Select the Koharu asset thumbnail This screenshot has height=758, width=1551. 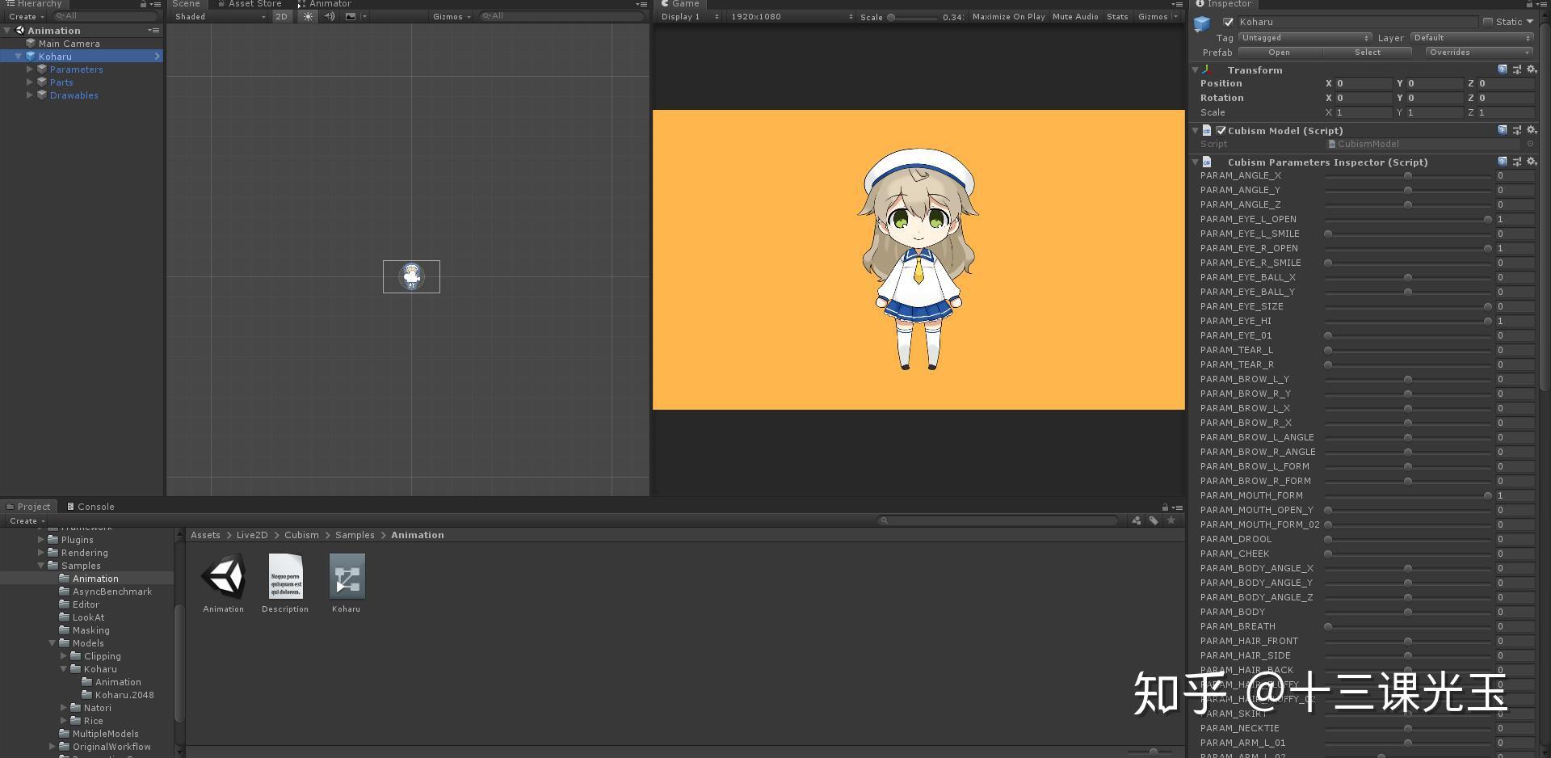(347, 575)
